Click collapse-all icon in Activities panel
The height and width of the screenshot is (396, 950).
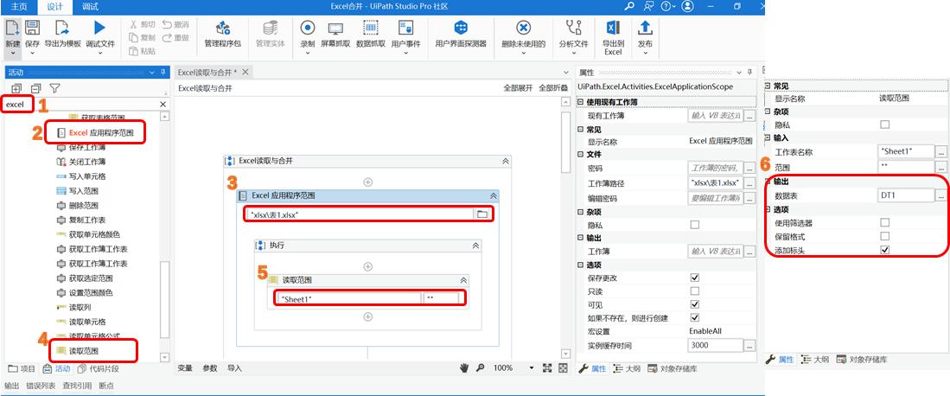[35, 88]
